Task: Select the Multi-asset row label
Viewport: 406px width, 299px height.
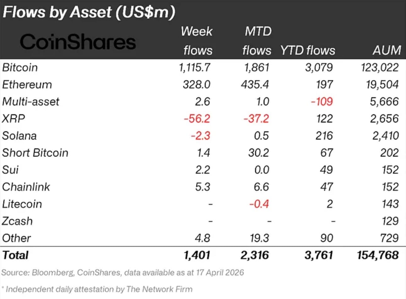Action: (30, 101)
